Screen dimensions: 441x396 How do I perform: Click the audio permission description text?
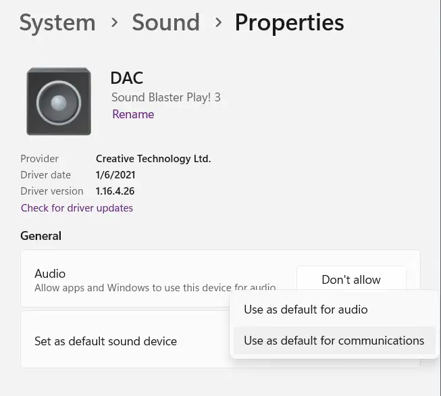click(x=155, y=288)
